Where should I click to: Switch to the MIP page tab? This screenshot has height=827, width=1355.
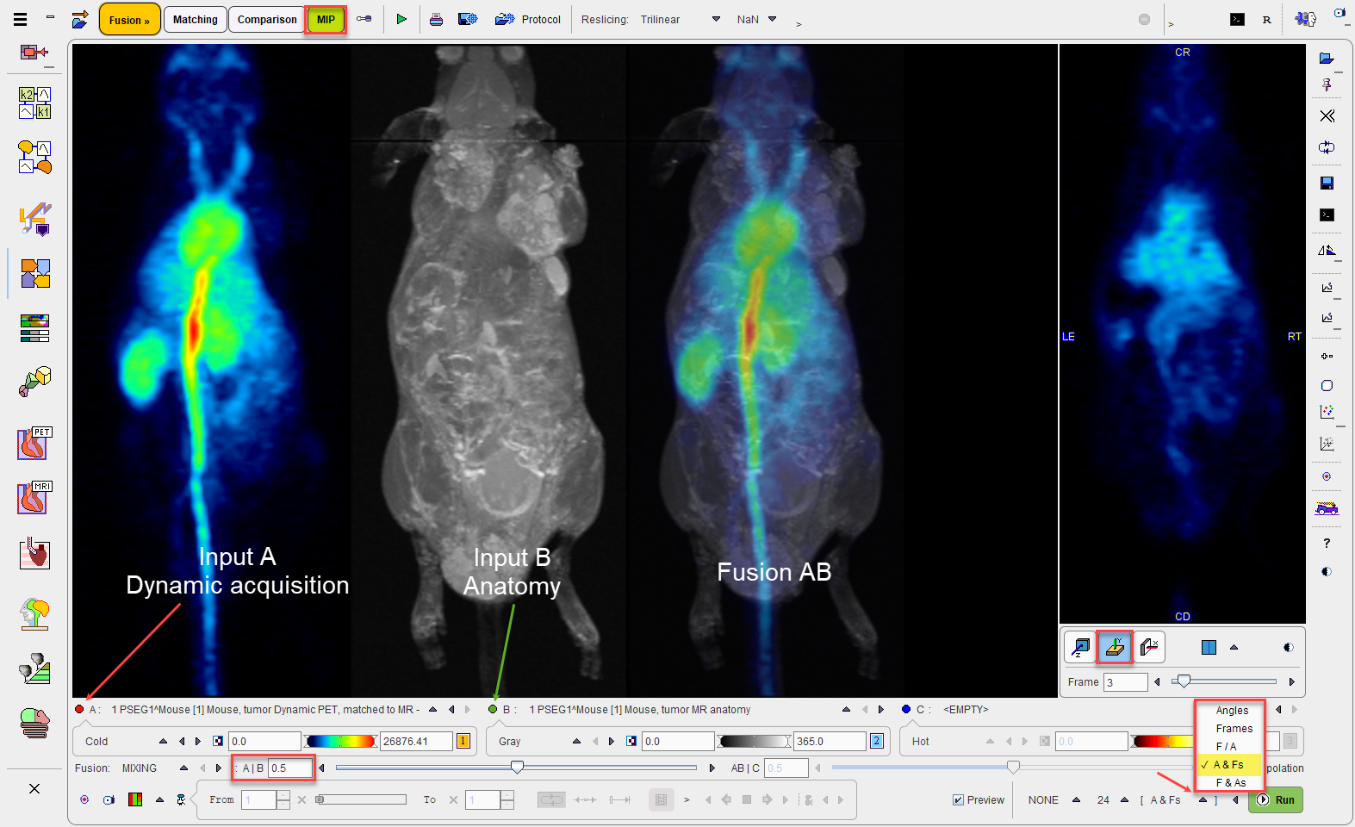pos(326,19)
